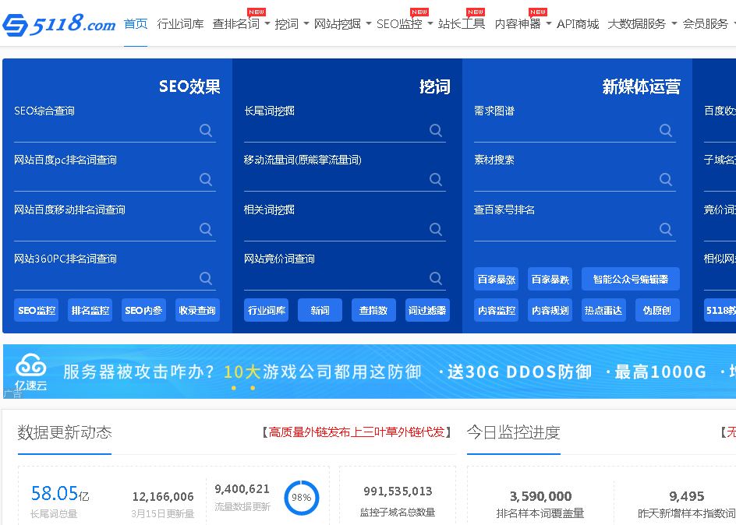Click the search icon under 需求图谱
This screenshot has height=525, width=736.
(x=665, y=130)
